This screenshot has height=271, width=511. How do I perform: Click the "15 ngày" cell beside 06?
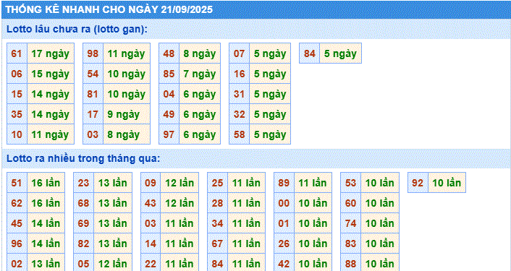click(x=51, y=74)
